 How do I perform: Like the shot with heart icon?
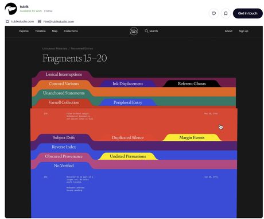213,13
